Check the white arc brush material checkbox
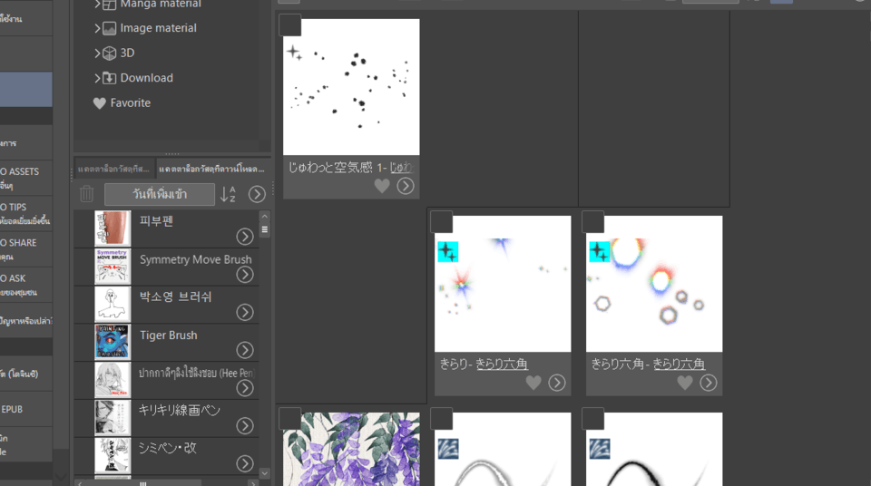Screen dimensions: 871x486 click(442, 419)
